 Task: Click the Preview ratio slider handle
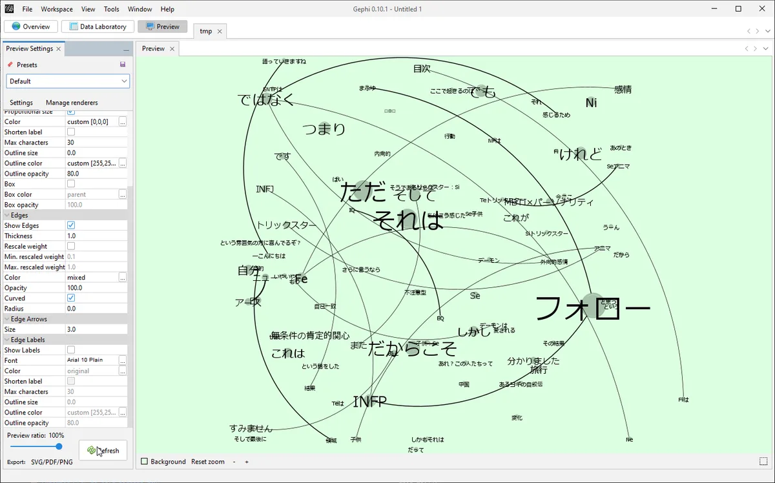click(59, 446)
